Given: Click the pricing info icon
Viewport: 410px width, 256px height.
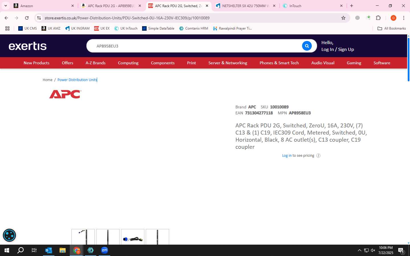Looking at the screenshot, I should [x=318, y=156].
